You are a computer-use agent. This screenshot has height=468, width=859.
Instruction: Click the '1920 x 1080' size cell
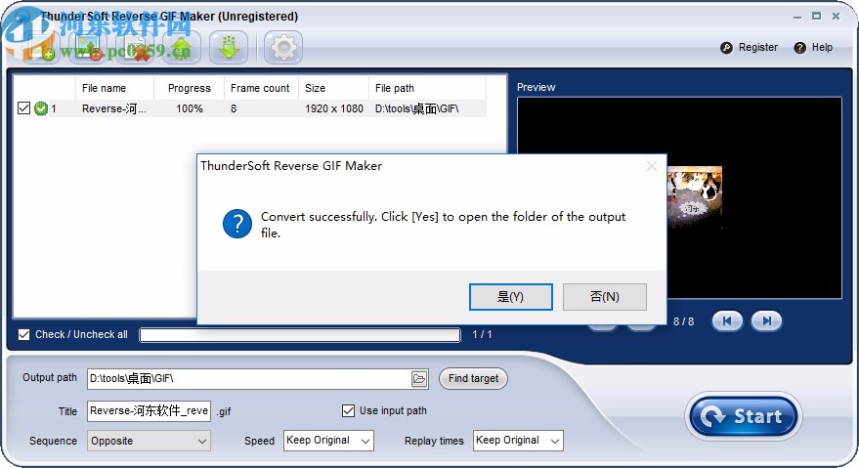[x=334, y=108]
